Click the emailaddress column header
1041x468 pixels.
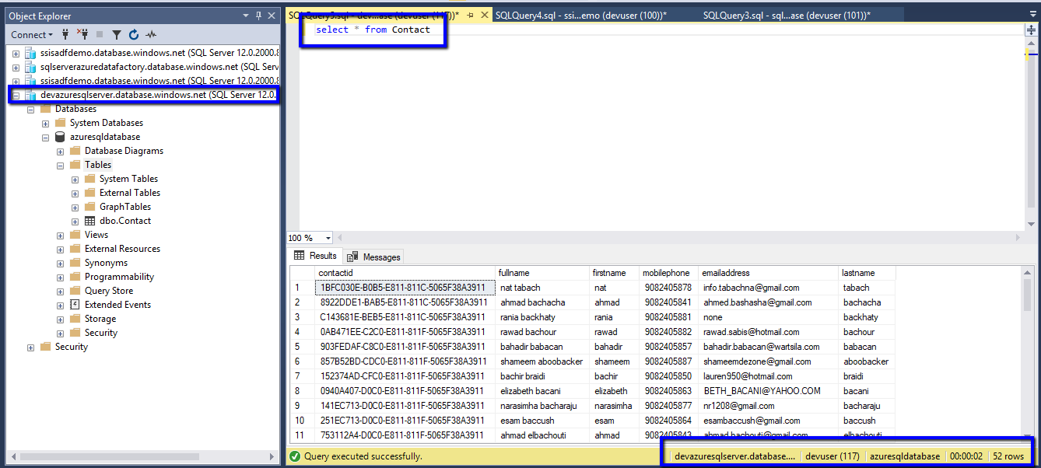(725, 273)
